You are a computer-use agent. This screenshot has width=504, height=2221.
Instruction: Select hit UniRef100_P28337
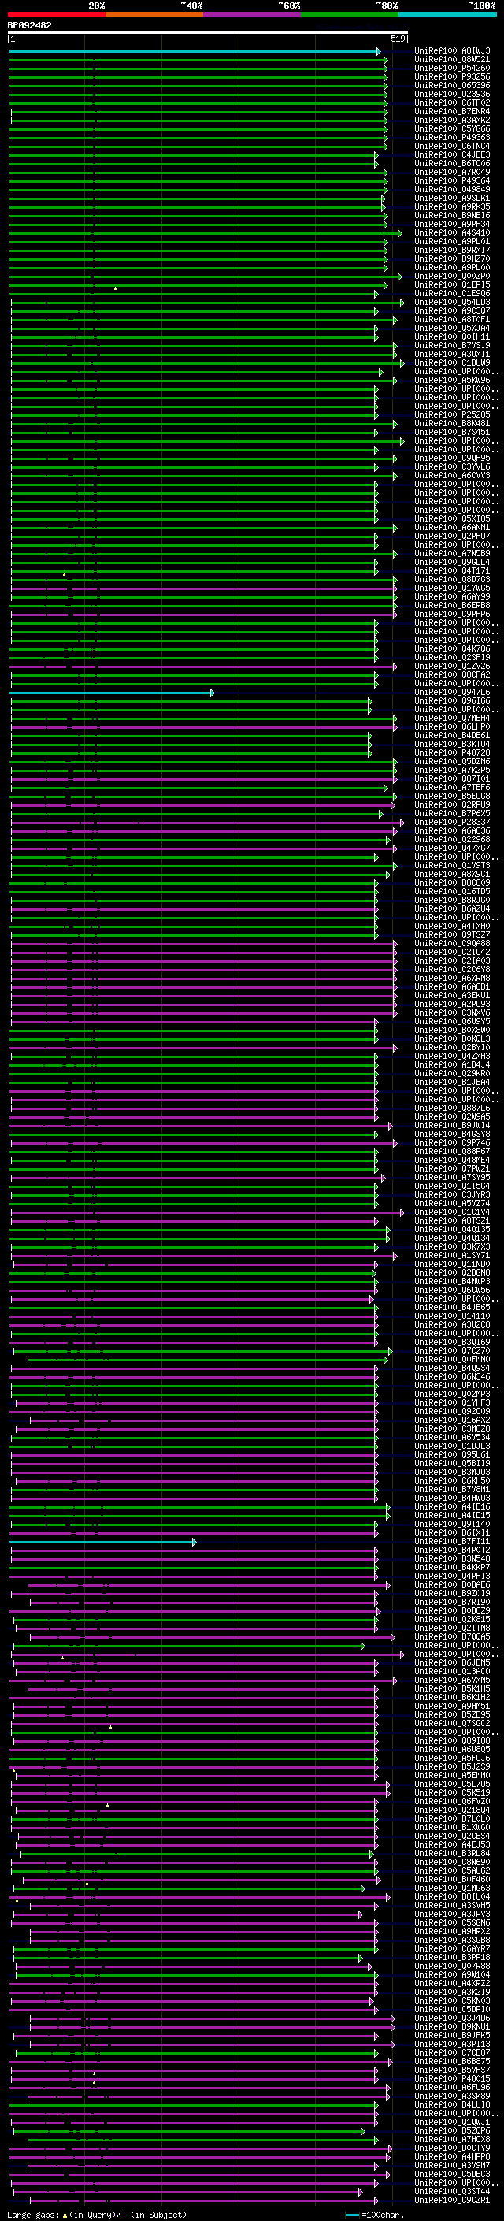coord(452,823)
